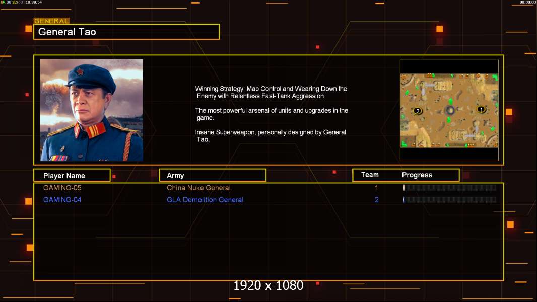Click GLA Demolition General army entry
537x302 pixels.
(205, 200)
